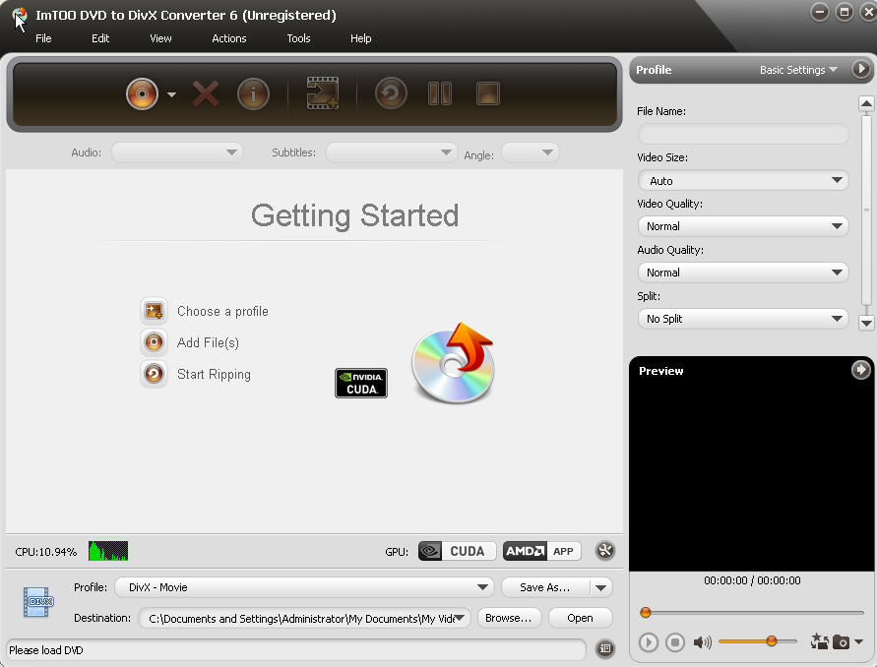Toggle CUDA GPU acceleration
Screen dimensions: 877x667
pyautogui.click(x=457, y=551)
